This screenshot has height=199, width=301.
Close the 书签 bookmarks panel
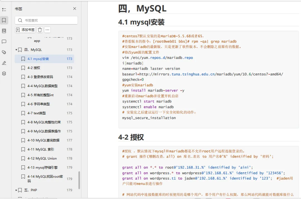pyautogui.click(x=75, y=9)
